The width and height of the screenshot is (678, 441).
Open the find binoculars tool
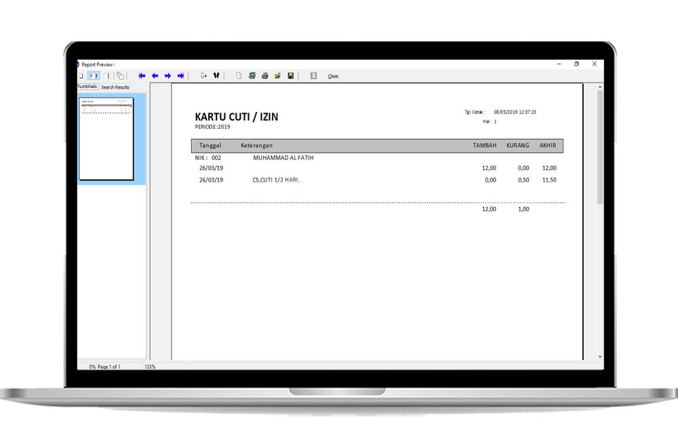point(217,76)
